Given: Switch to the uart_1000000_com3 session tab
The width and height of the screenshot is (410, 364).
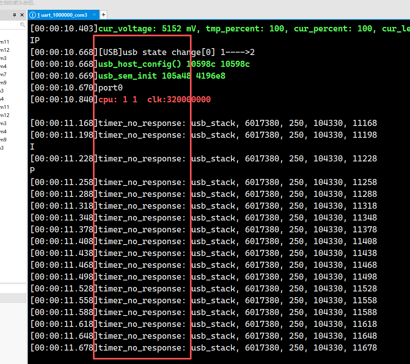Looking at the screenshot, I should click(x=64, y=15).
